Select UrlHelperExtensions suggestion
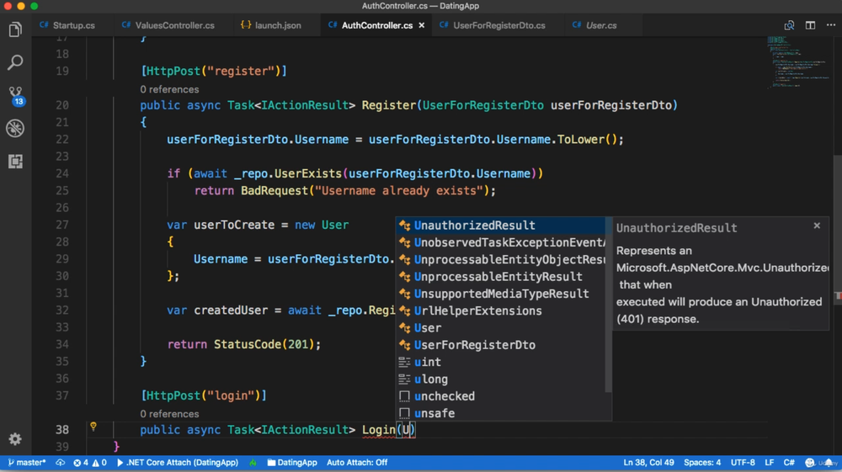 (500, 311)
